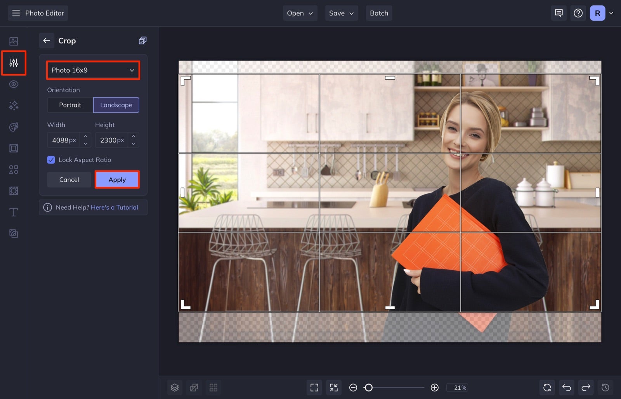621x399 pixels.
Task: Open the color palette filters tool
Action: [x=14, y=127]
